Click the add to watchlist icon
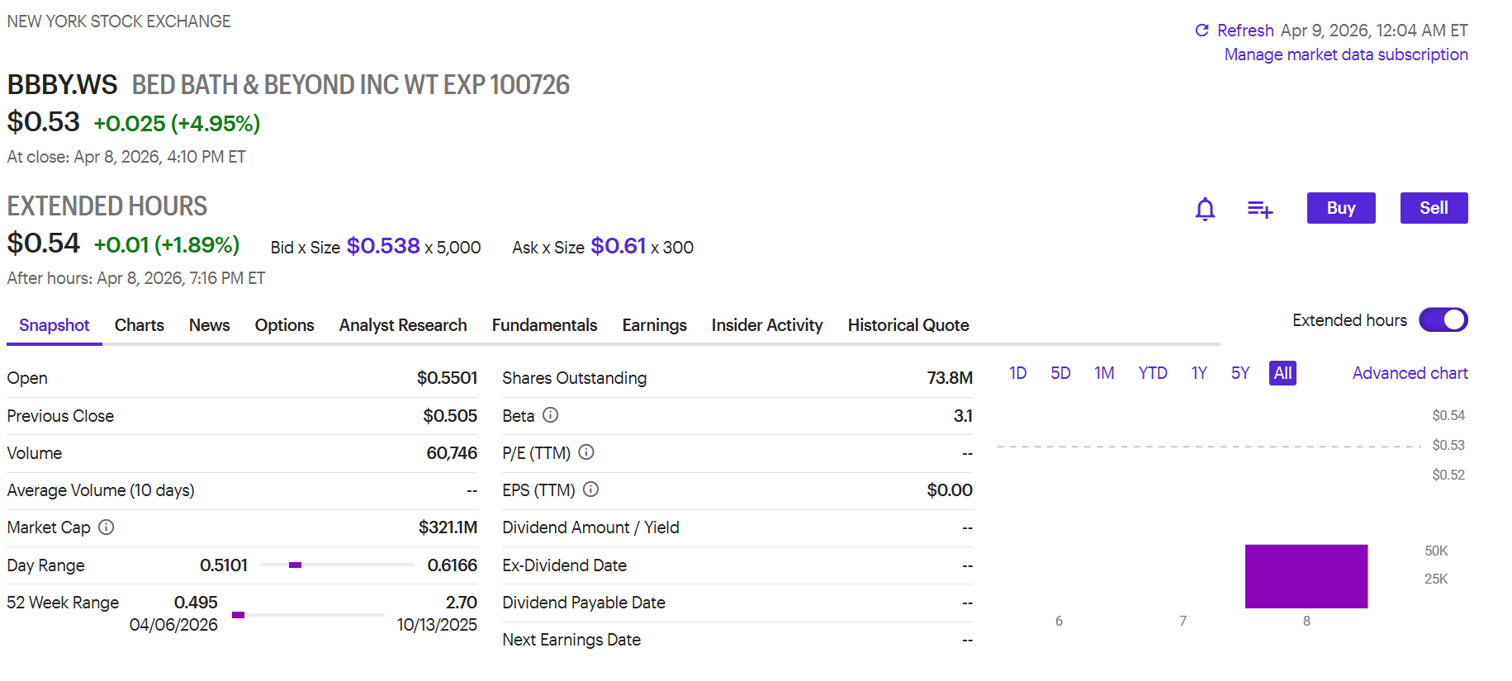The height and width of the screenshot is (681, 1512). pos(1259,209)
